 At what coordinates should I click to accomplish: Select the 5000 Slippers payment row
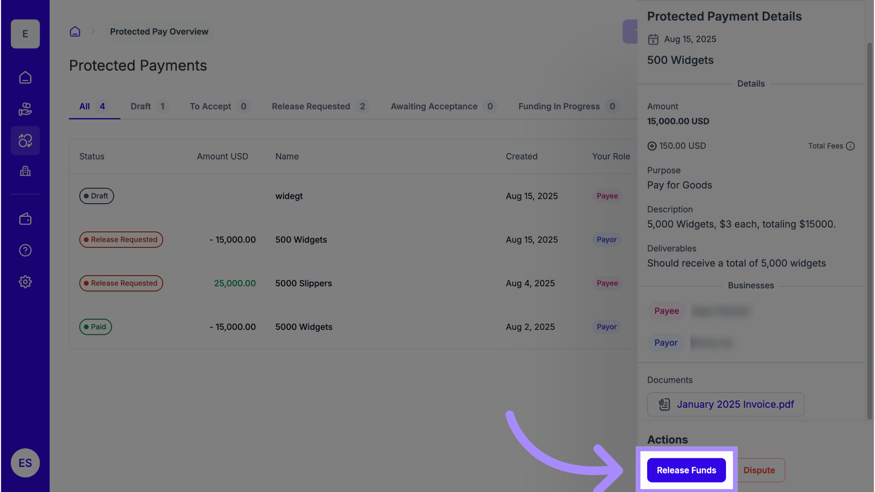click(304, 283)
